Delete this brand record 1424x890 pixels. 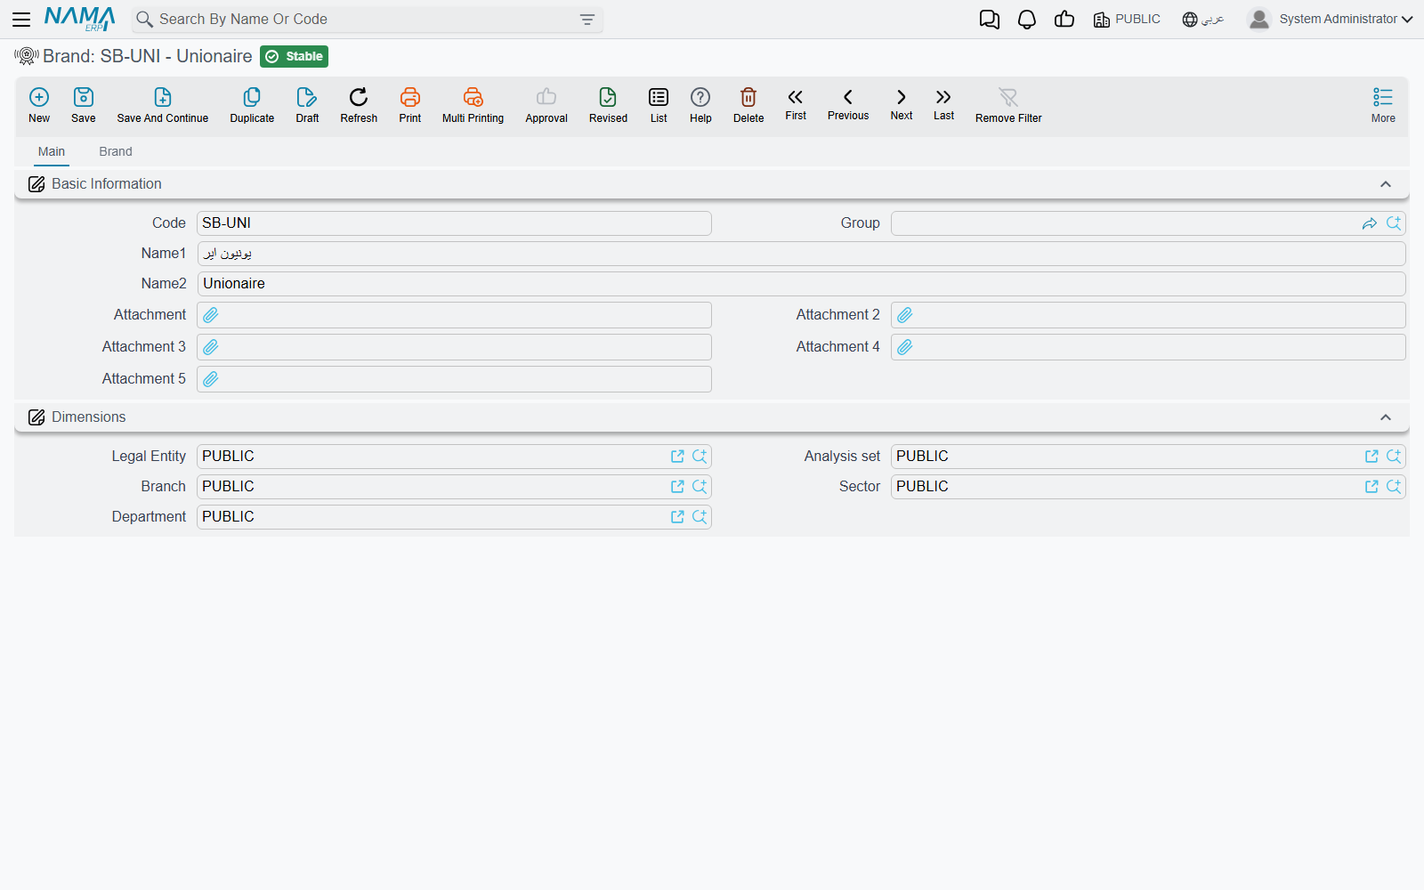(x=748, y=105)
